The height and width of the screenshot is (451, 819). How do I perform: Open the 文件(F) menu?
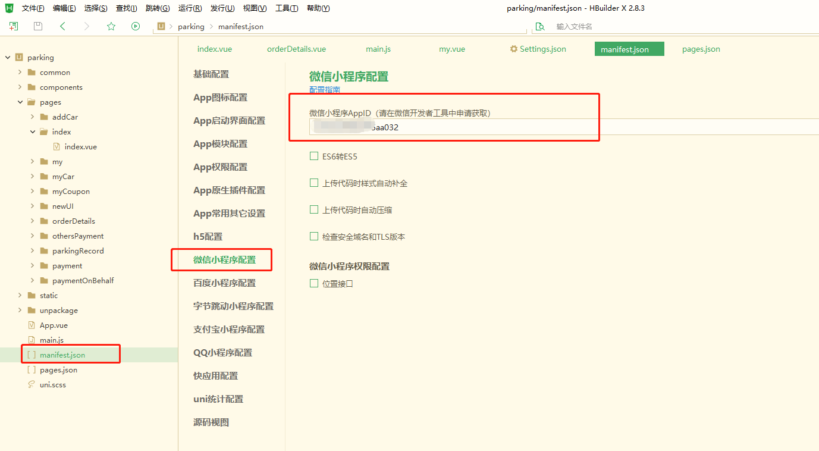point(33,8)
